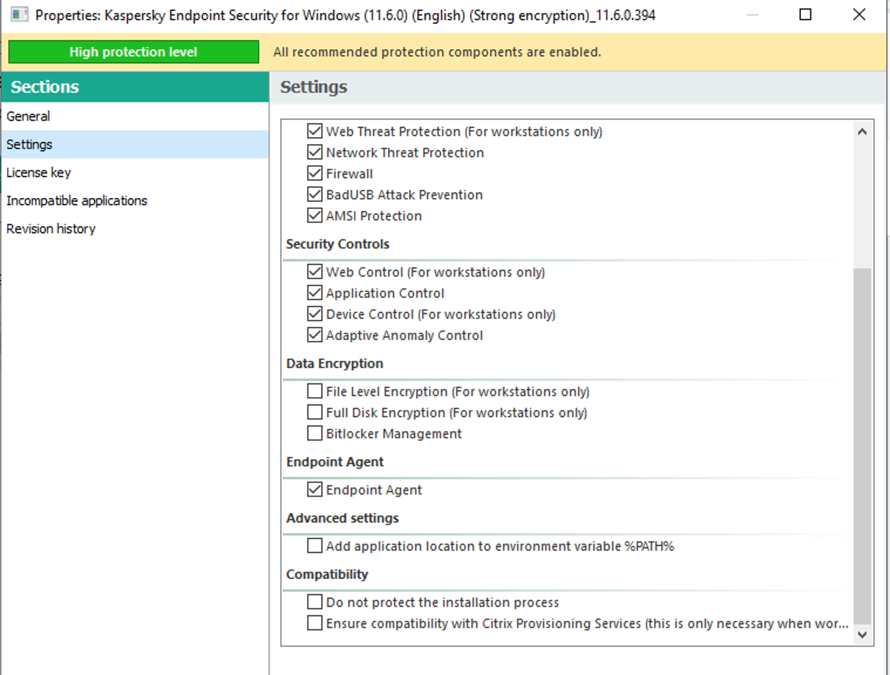Click the window icon in title bar
Screen dimensions: 890x675
(19, 15)
